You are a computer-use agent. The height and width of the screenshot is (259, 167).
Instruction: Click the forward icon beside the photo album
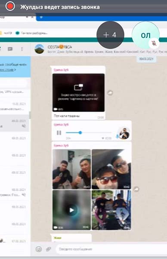coord(136,190)
